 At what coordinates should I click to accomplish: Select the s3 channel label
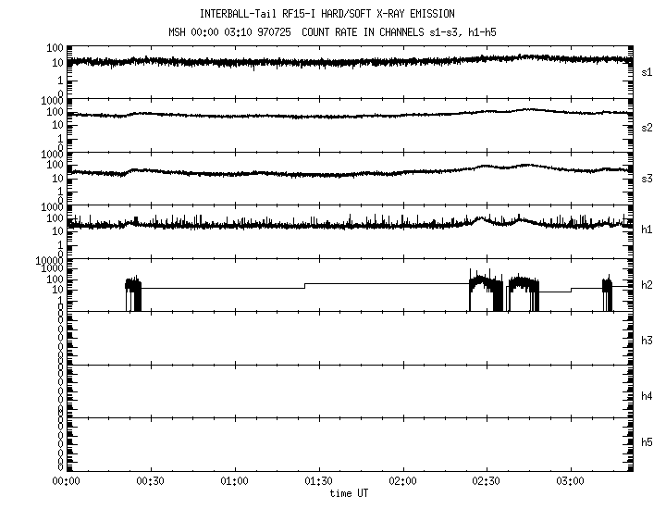[x=647, y=180]
